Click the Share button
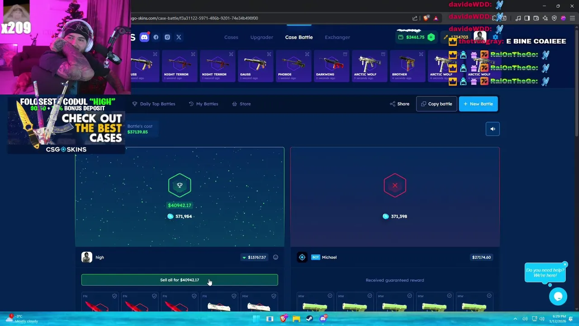This screenshot has height=326, width=579. tap(399, 104)
